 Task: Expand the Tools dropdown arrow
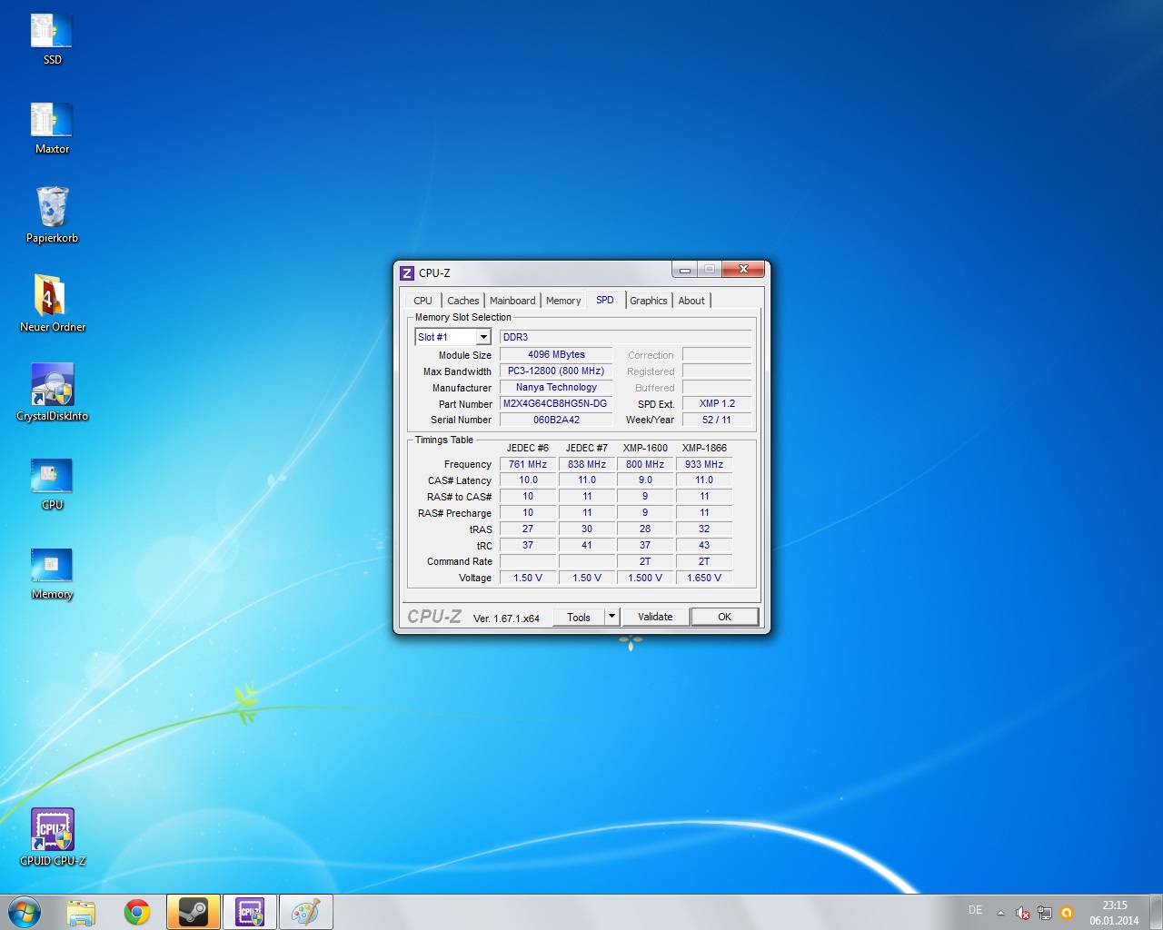[612, 617]
